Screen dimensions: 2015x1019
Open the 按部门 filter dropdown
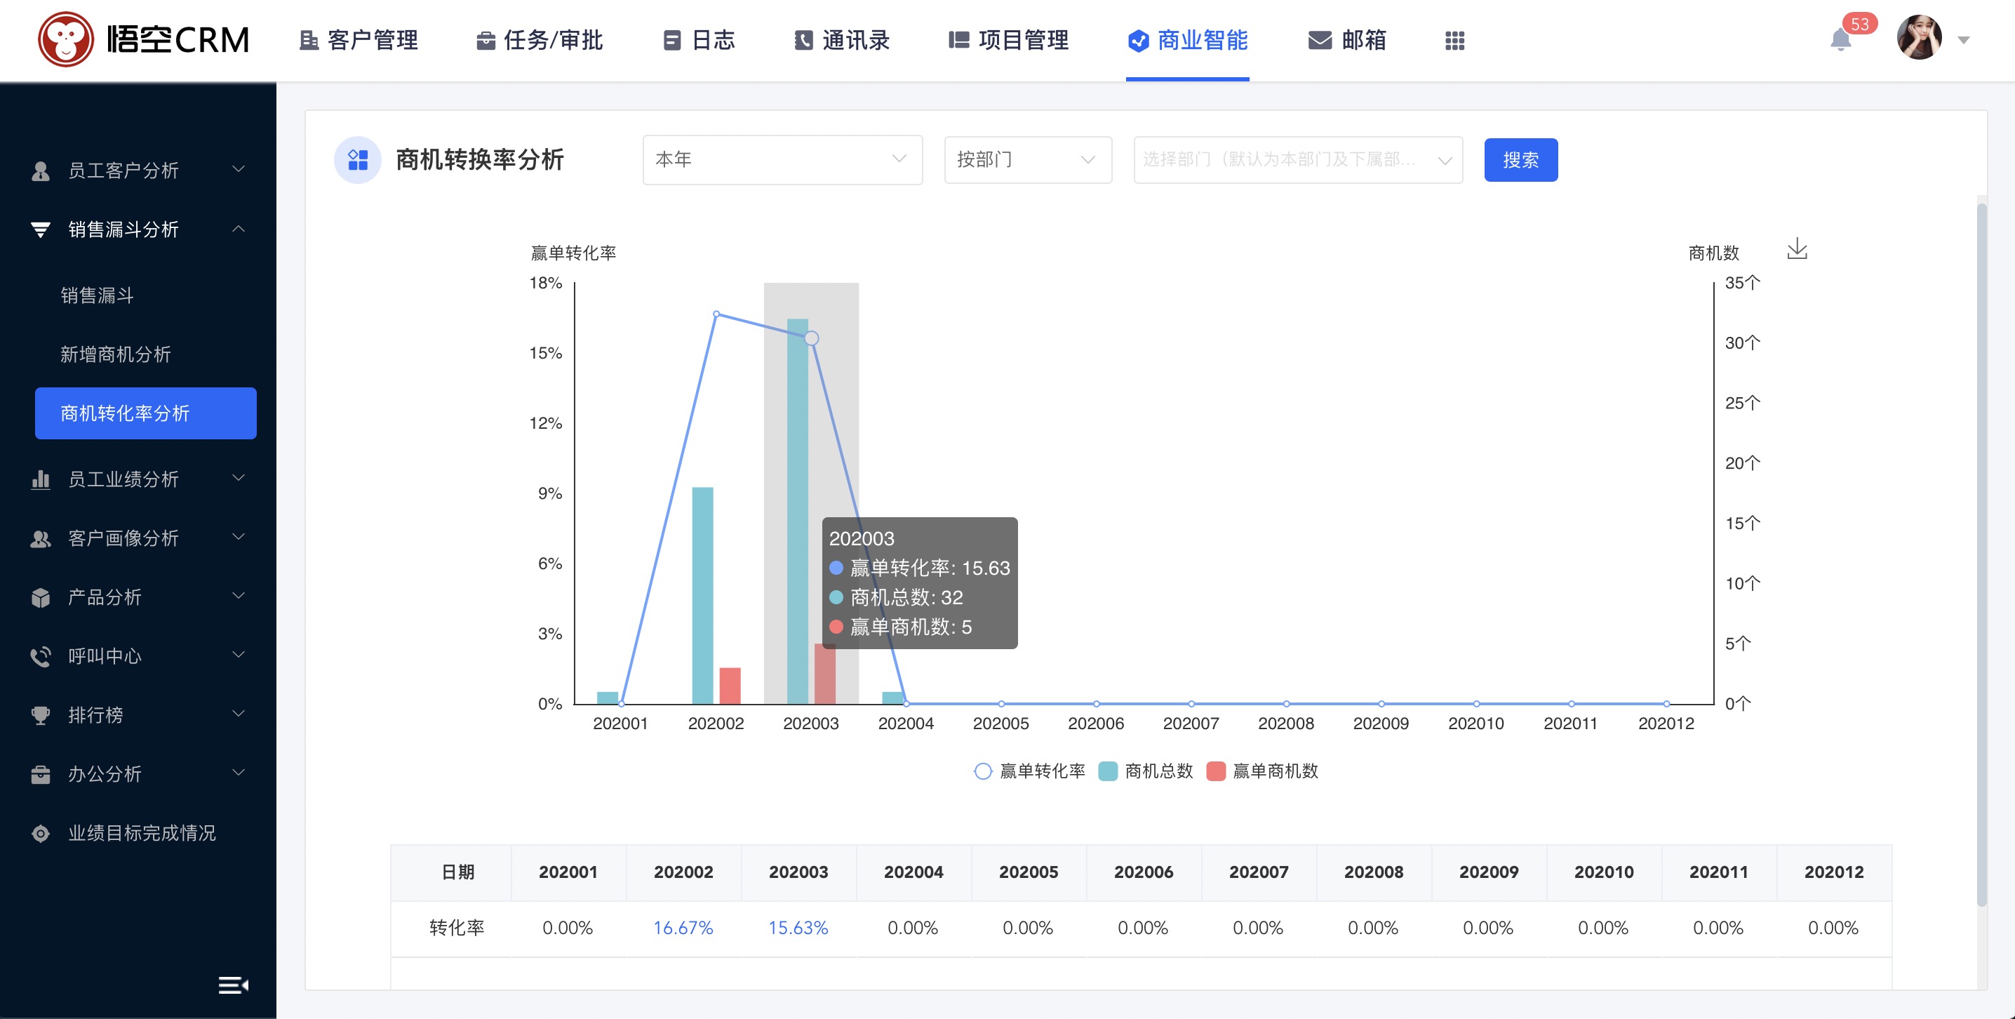pos(1028,160)
